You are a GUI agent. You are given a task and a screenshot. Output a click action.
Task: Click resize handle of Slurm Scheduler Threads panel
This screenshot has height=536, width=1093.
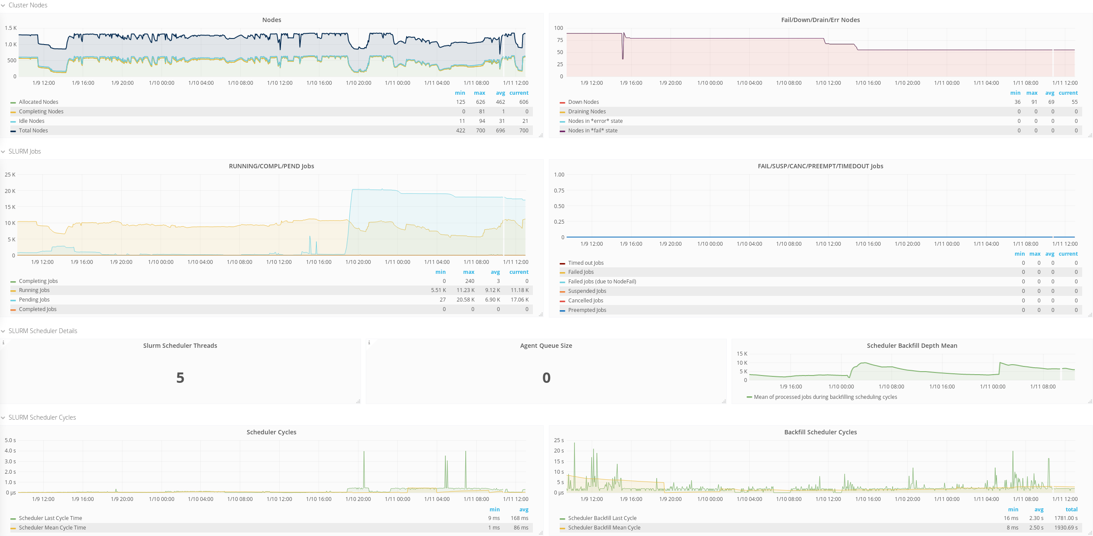coord(358,401)
